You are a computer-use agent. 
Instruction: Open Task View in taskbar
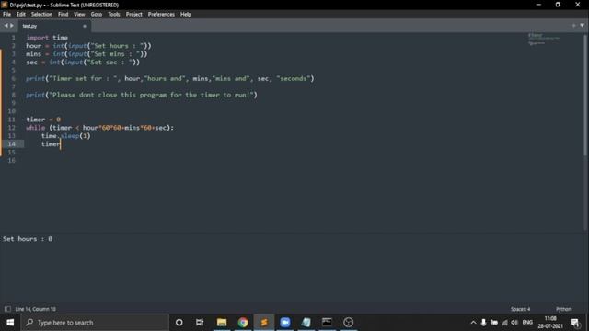click(200, 323)
